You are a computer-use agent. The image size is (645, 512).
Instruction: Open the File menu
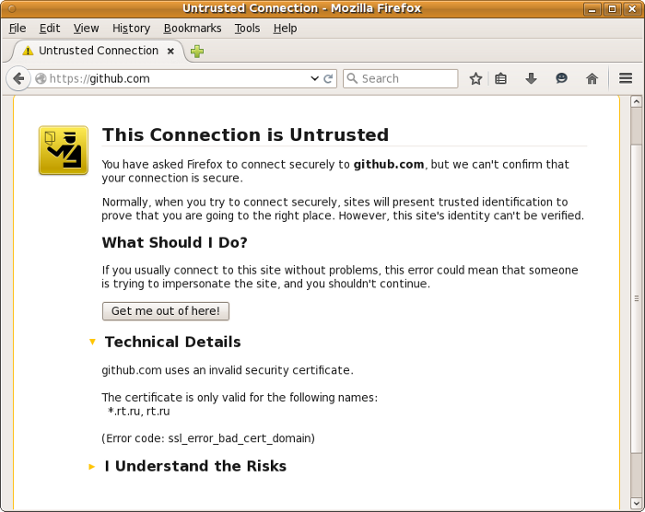(18, 28)
